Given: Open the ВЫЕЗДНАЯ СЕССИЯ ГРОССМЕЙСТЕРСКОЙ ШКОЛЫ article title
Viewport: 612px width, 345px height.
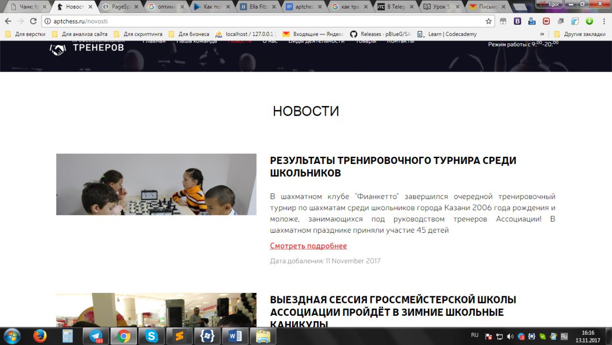Looking at the screenshot, I should [393, 312].
